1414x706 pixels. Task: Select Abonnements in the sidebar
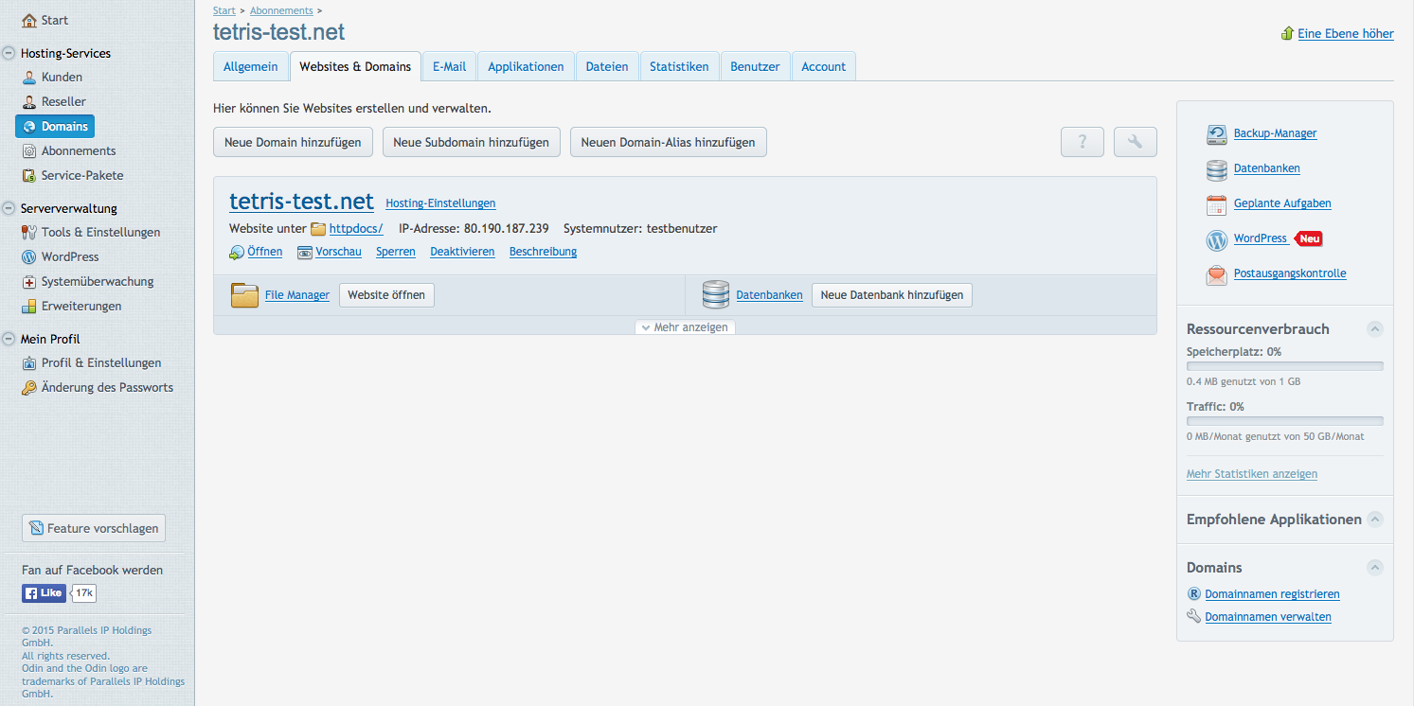tap(79, 150)
